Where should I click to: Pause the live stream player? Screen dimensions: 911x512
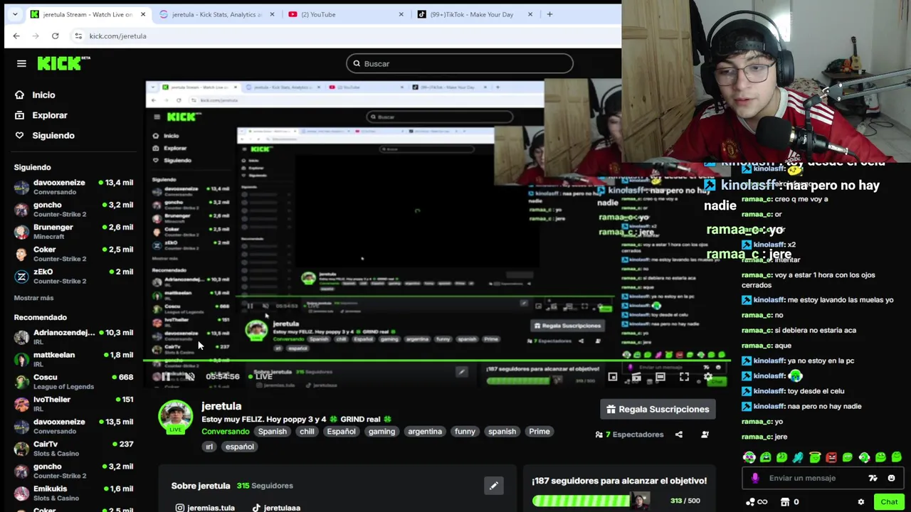(165, 377)
